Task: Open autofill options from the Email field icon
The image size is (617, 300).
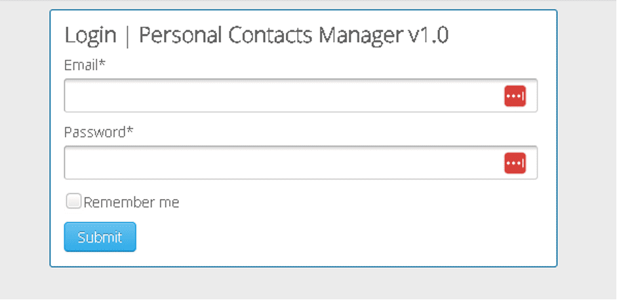Action: tap(515, 96)
